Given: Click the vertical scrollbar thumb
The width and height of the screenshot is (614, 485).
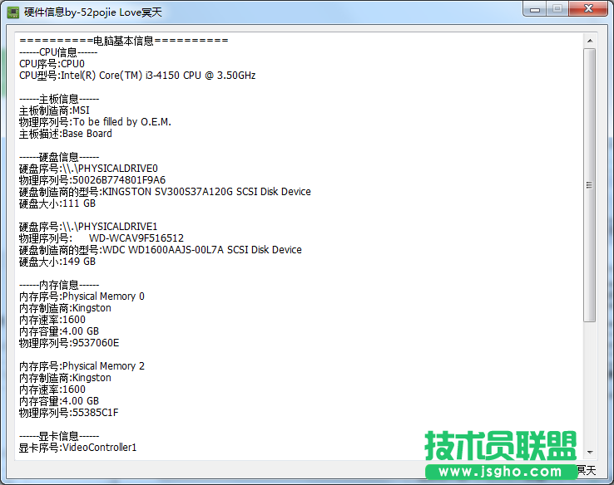Looking at the screenshot, I should tap(589, 184).
